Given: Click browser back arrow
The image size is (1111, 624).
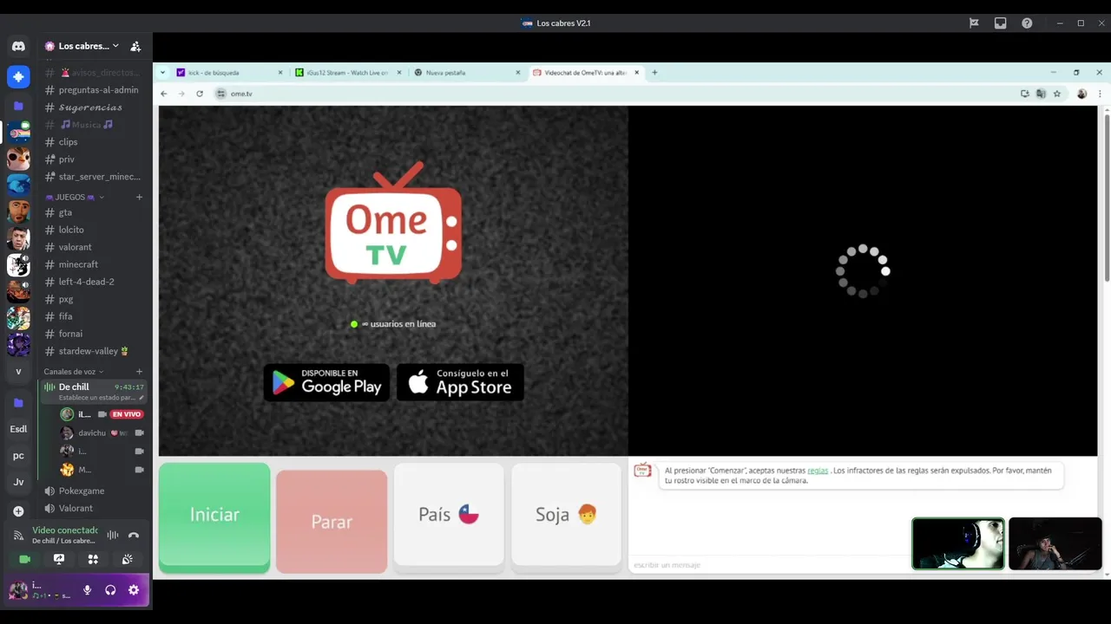Looking at the screenshot, I should 164,94.
